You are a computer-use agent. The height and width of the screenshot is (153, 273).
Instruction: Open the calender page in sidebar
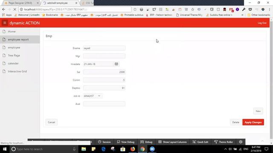[20, 63]
